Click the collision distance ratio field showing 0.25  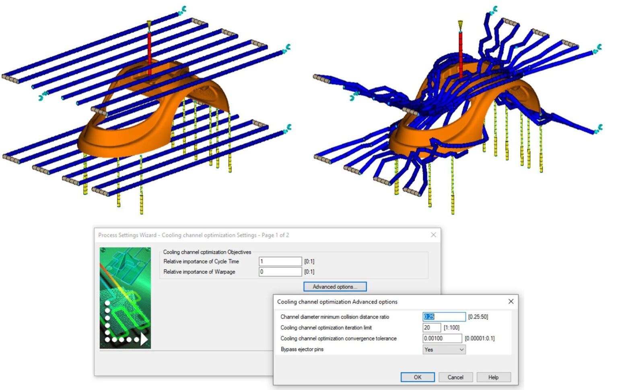(x=443, y=317)
